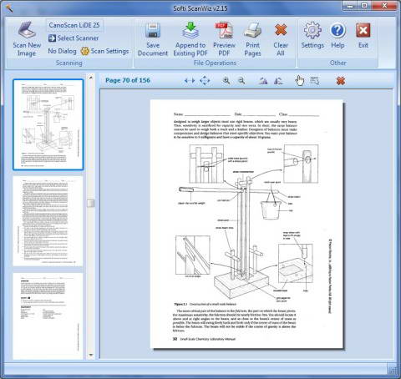The height and width of the screenshot is (379, 401).
Task: Open the Settings gear
Action: click(312, 36)
